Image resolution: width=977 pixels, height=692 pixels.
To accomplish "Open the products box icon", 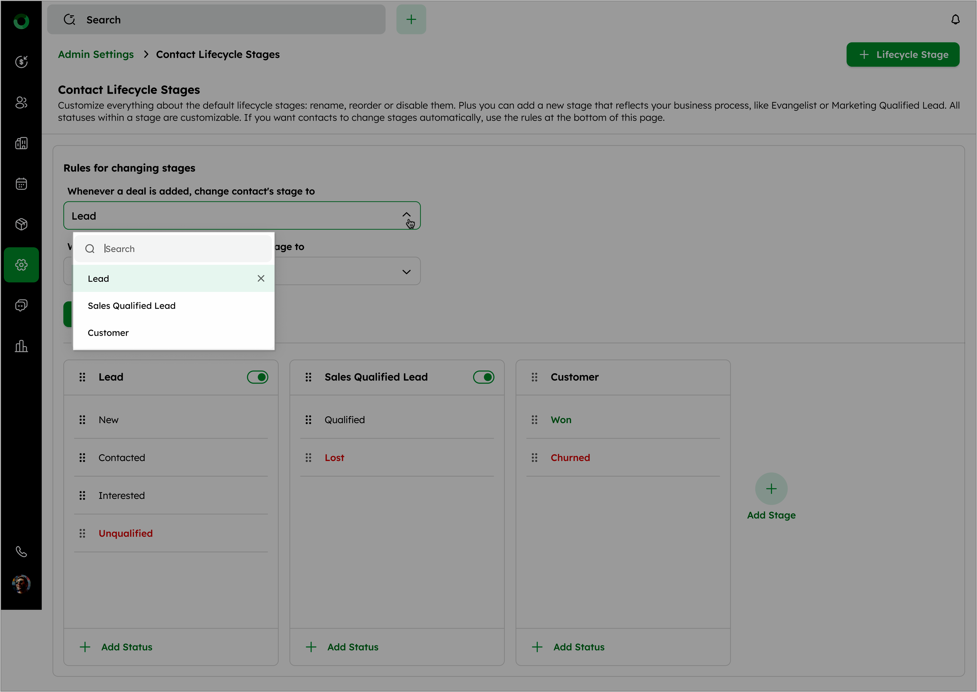I will (21, 224).
